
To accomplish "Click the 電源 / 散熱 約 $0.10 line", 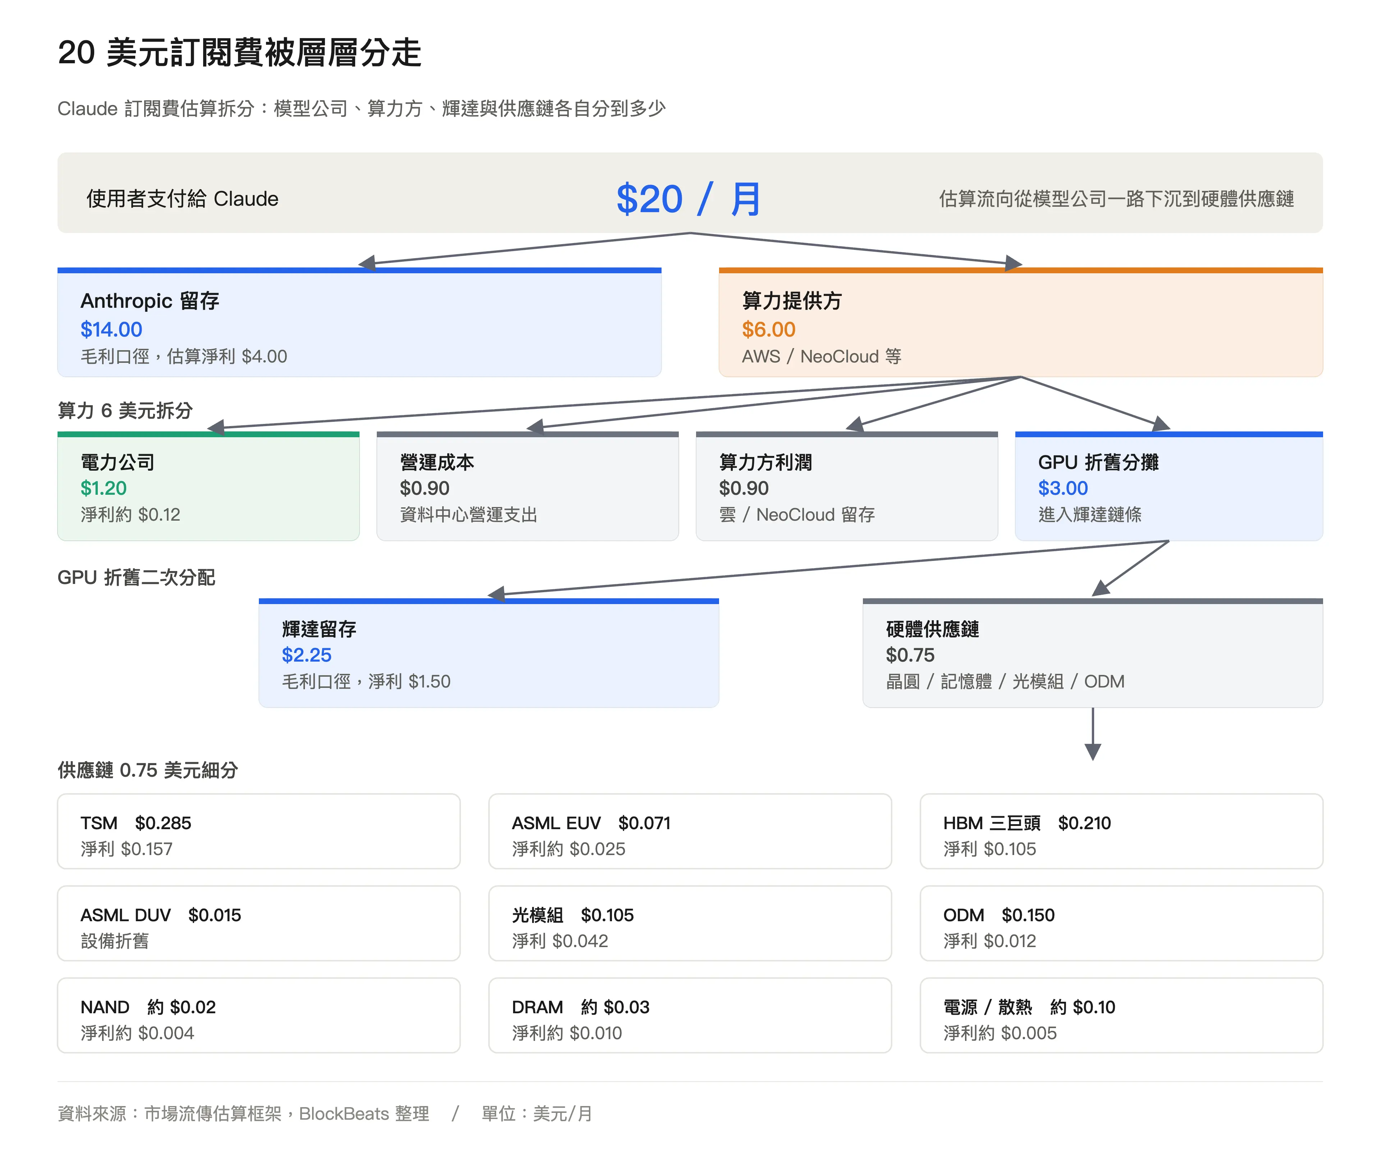I will click(x=1030, y=1007).
